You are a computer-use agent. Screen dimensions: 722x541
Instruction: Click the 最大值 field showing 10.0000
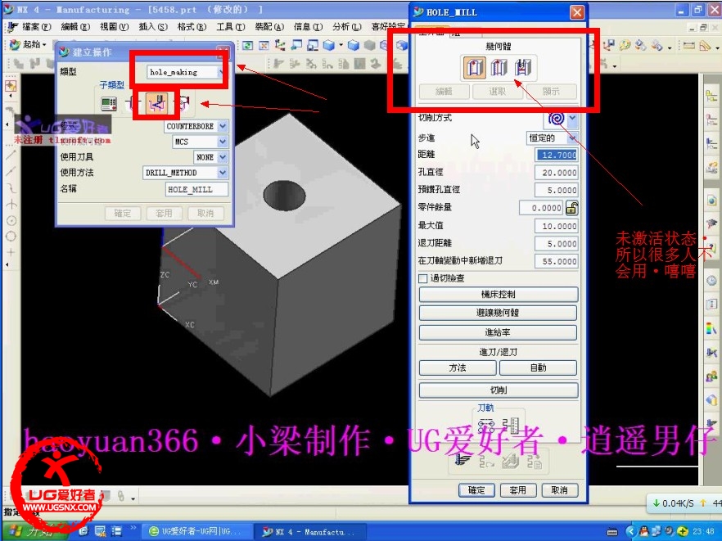tap(557, 226)
